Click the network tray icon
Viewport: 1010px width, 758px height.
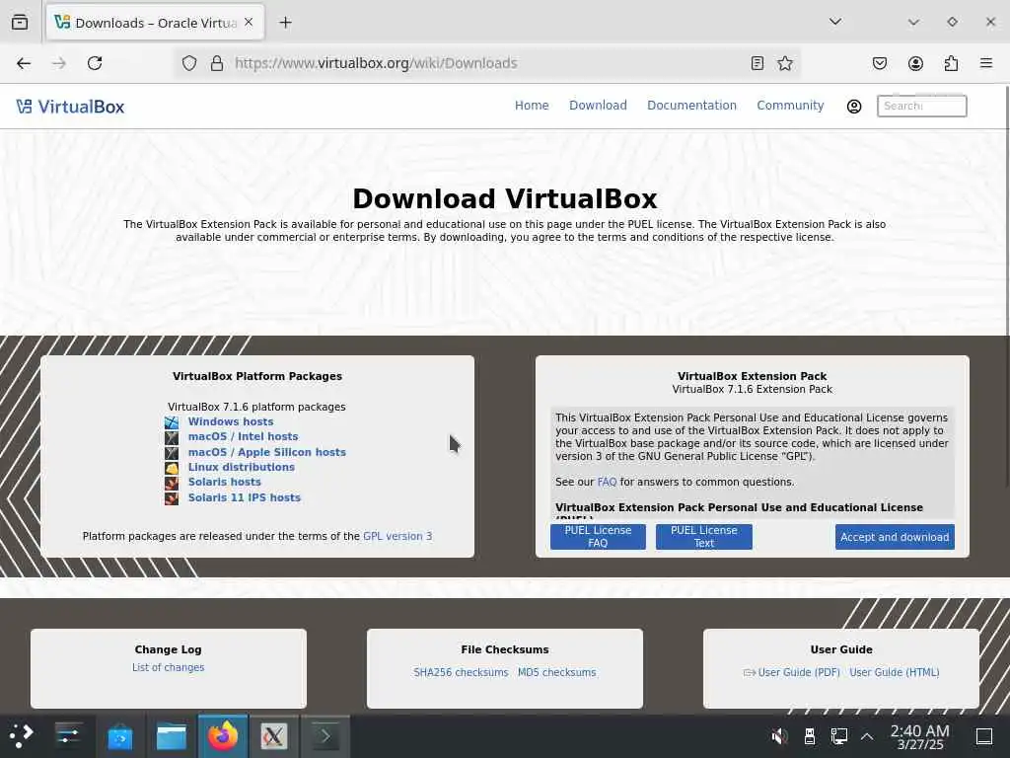pyautogui.click(x=838, y=735)
